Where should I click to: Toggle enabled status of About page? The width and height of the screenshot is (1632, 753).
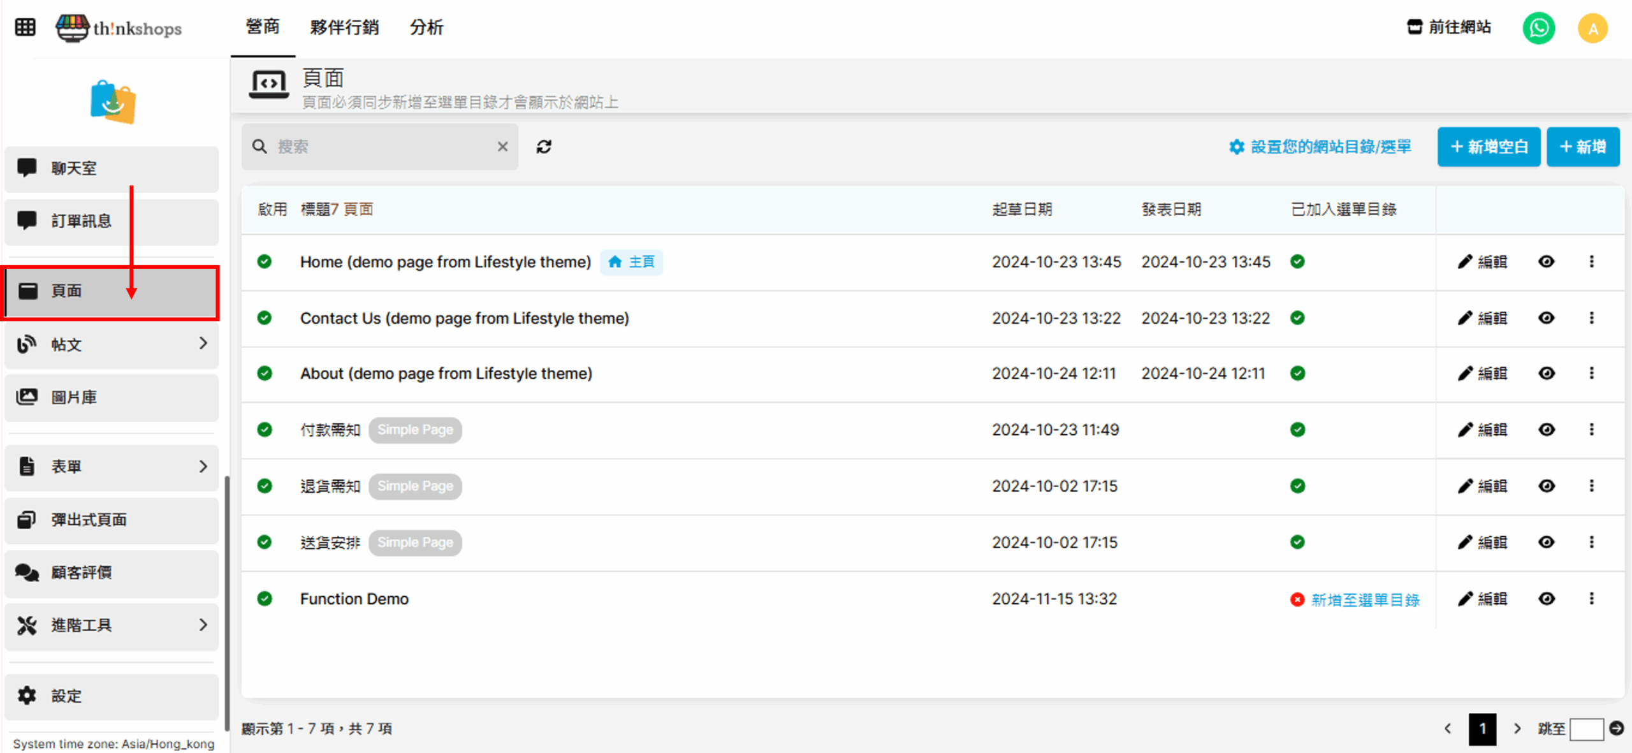click(x=265, y=374)
